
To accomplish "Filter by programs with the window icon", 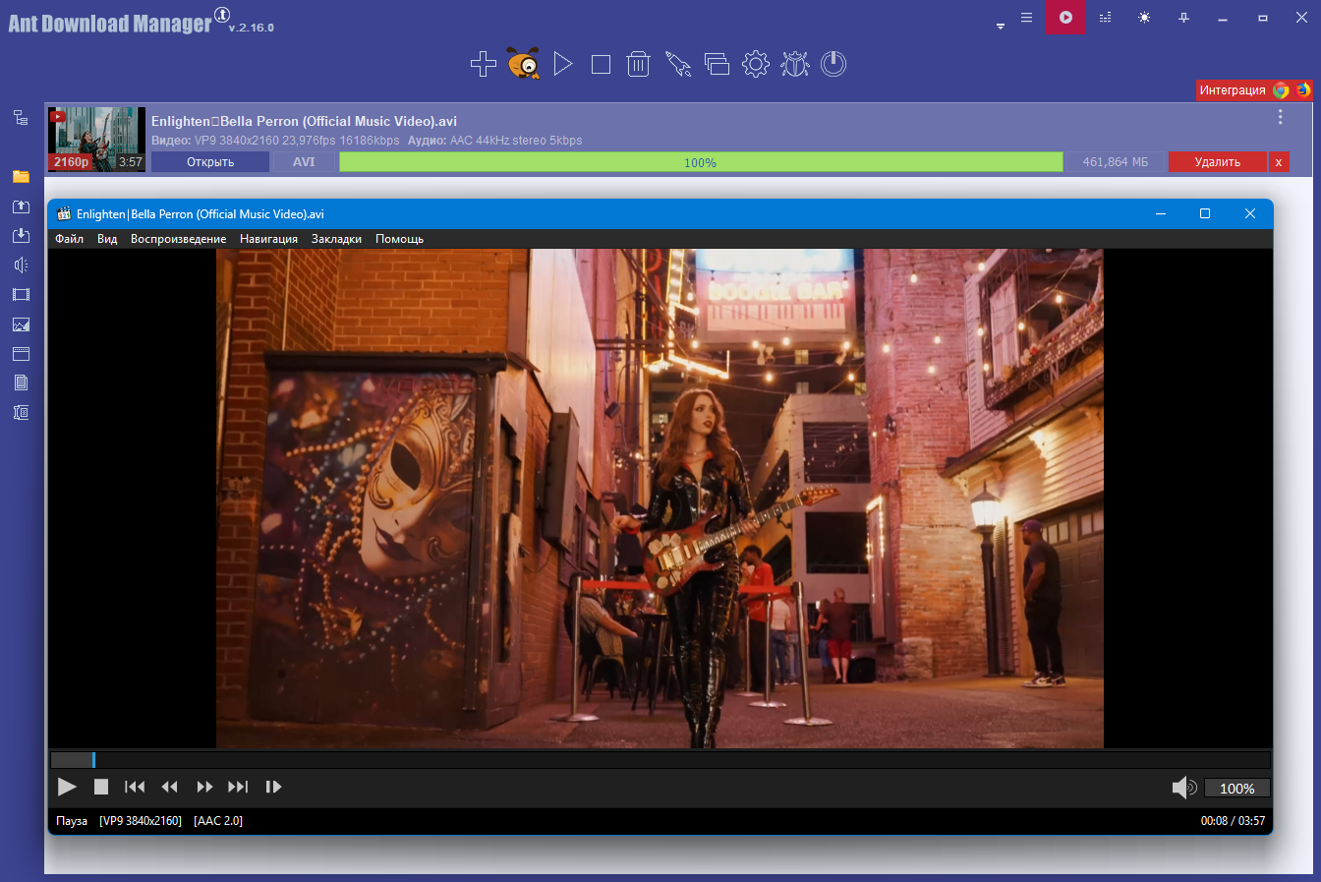I will click(21, 354).
